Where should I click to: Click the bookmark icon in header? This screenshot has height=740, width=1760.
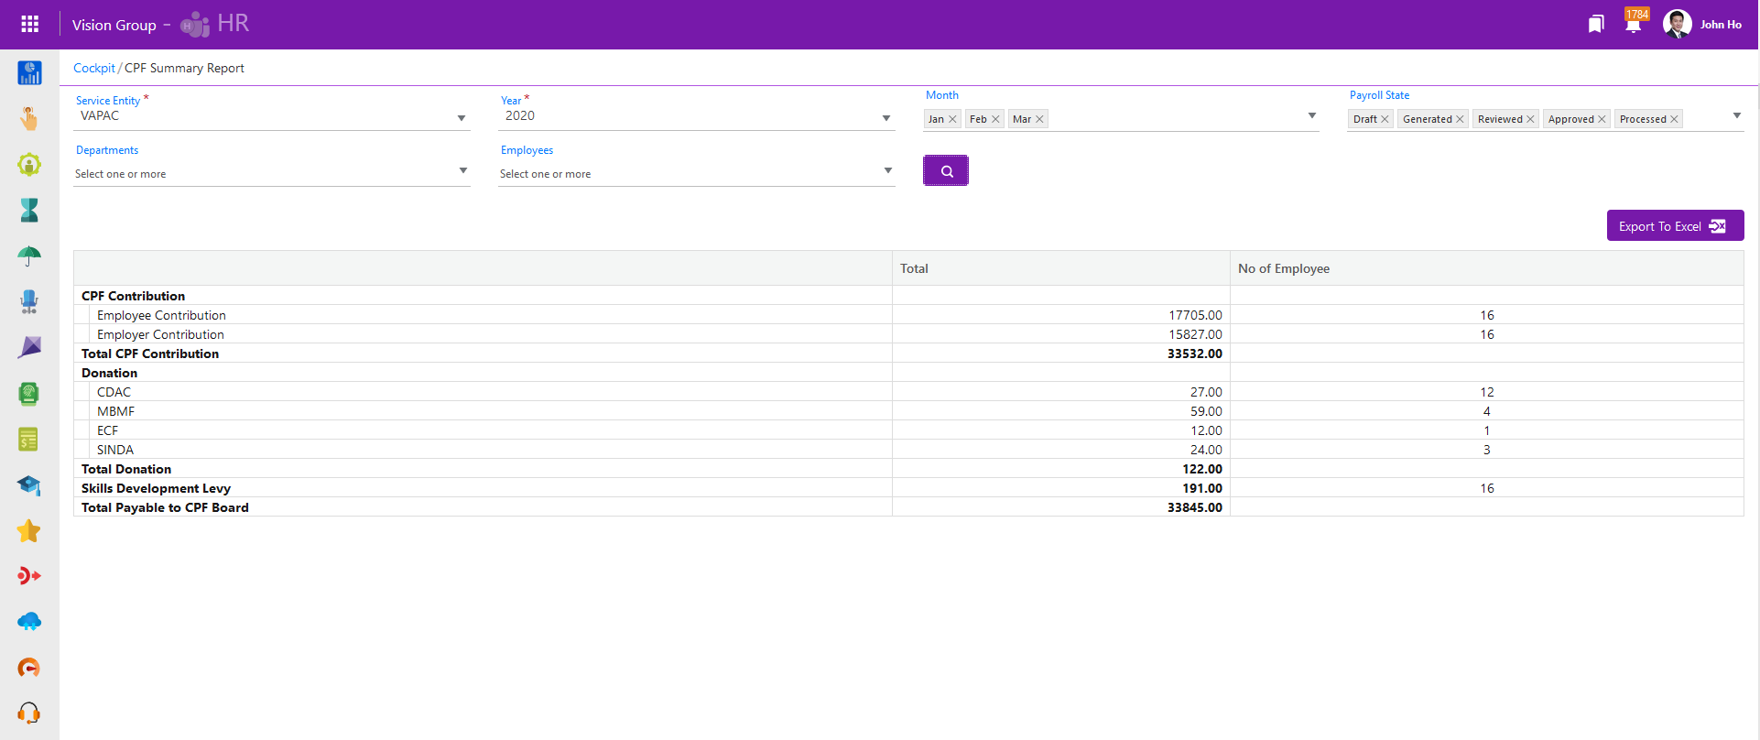pyautogui.click(x=1596, y=24)
